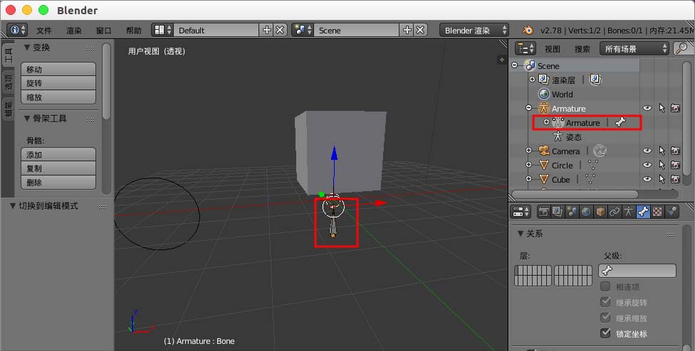
Task: Expand the Camera tree node
Action: [x=528, y=151]
